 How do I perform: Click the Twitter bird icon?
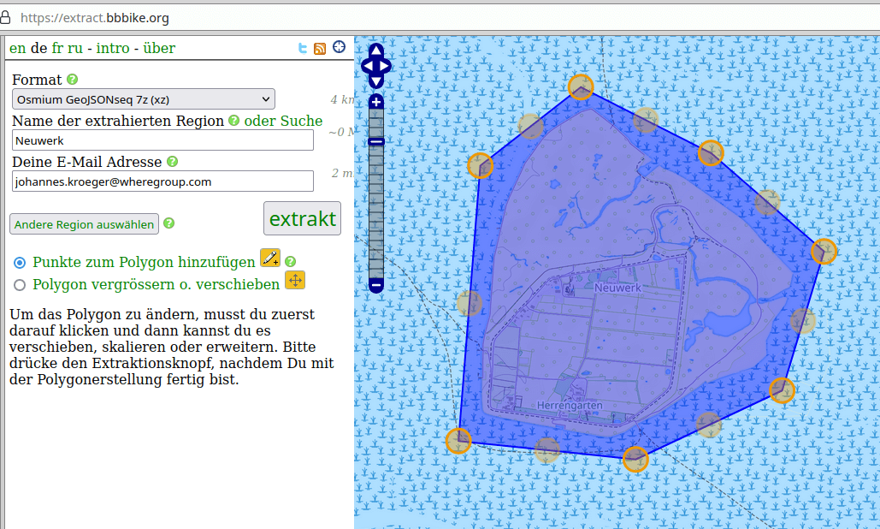(303, 49)
